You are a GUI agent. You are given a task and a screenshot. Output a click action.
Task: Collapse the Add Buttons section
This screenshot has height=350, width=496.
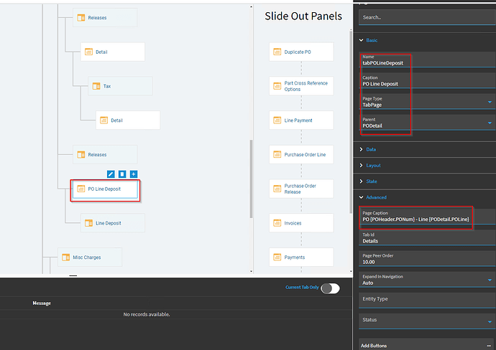point(489,346)
